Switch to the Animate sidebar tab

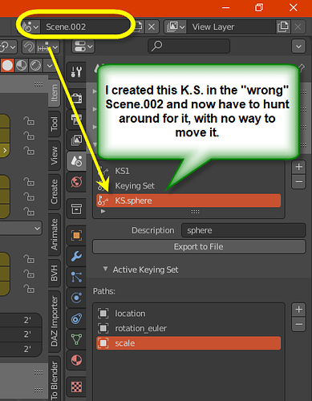coord(55,234)
